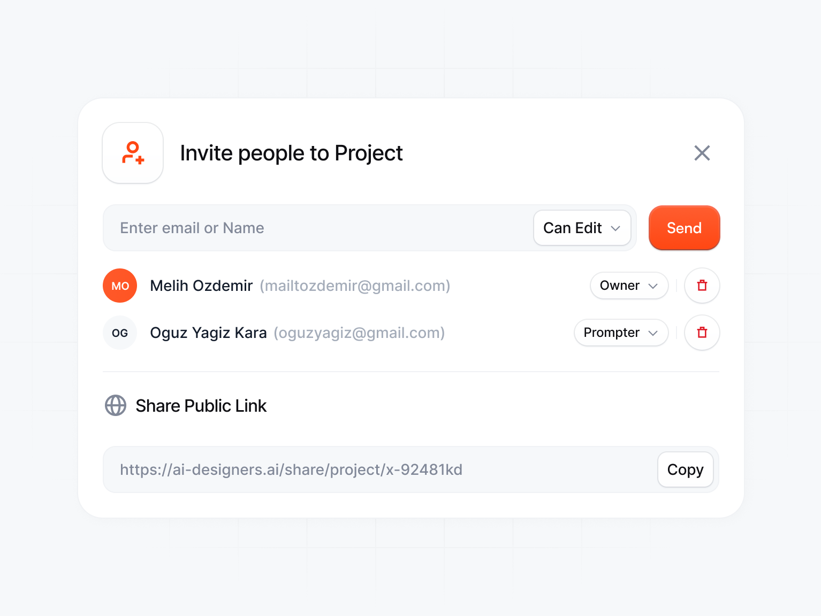The height and width of the screenshot is (616, 821).
Task: Close the Invite people dialog
Action: 702,153
